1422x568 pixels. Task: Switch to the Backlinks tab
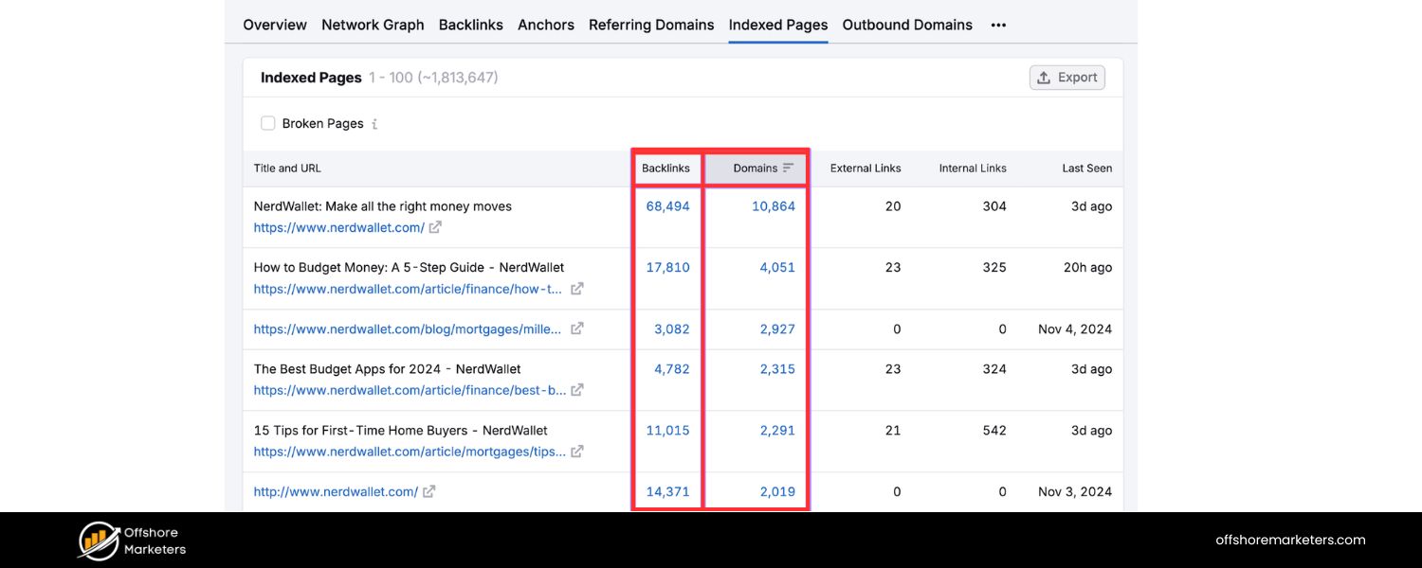click(x=470, y=25)
